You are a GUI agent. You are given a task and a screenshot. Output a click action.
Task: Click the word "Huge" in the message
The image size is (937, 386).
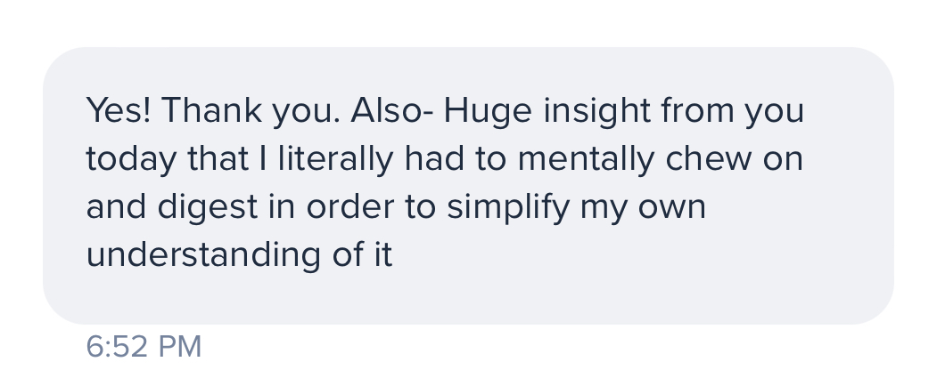tap(487, 112)
